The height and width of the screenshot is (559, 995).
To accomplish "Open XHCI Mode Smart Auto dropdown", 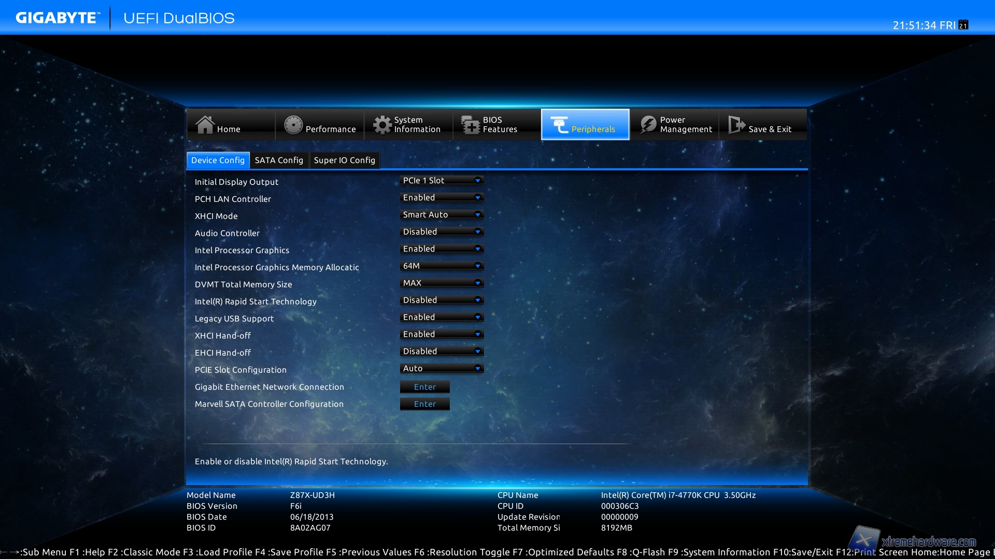I will tap(441, 215).
